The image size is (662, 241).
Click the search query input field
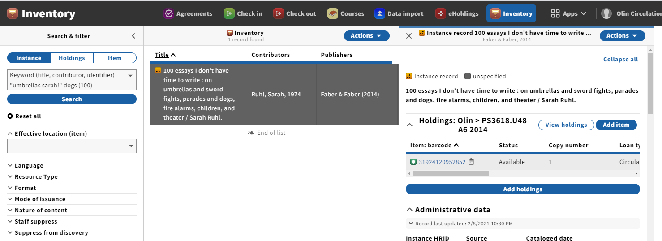72,85
